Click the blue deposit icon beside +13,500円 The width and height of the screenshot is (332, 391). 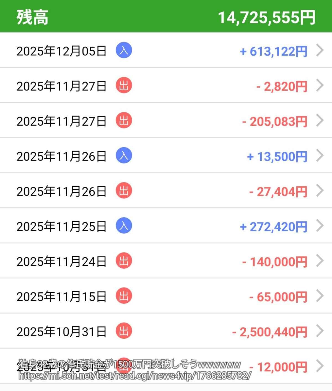click(124, 156)
